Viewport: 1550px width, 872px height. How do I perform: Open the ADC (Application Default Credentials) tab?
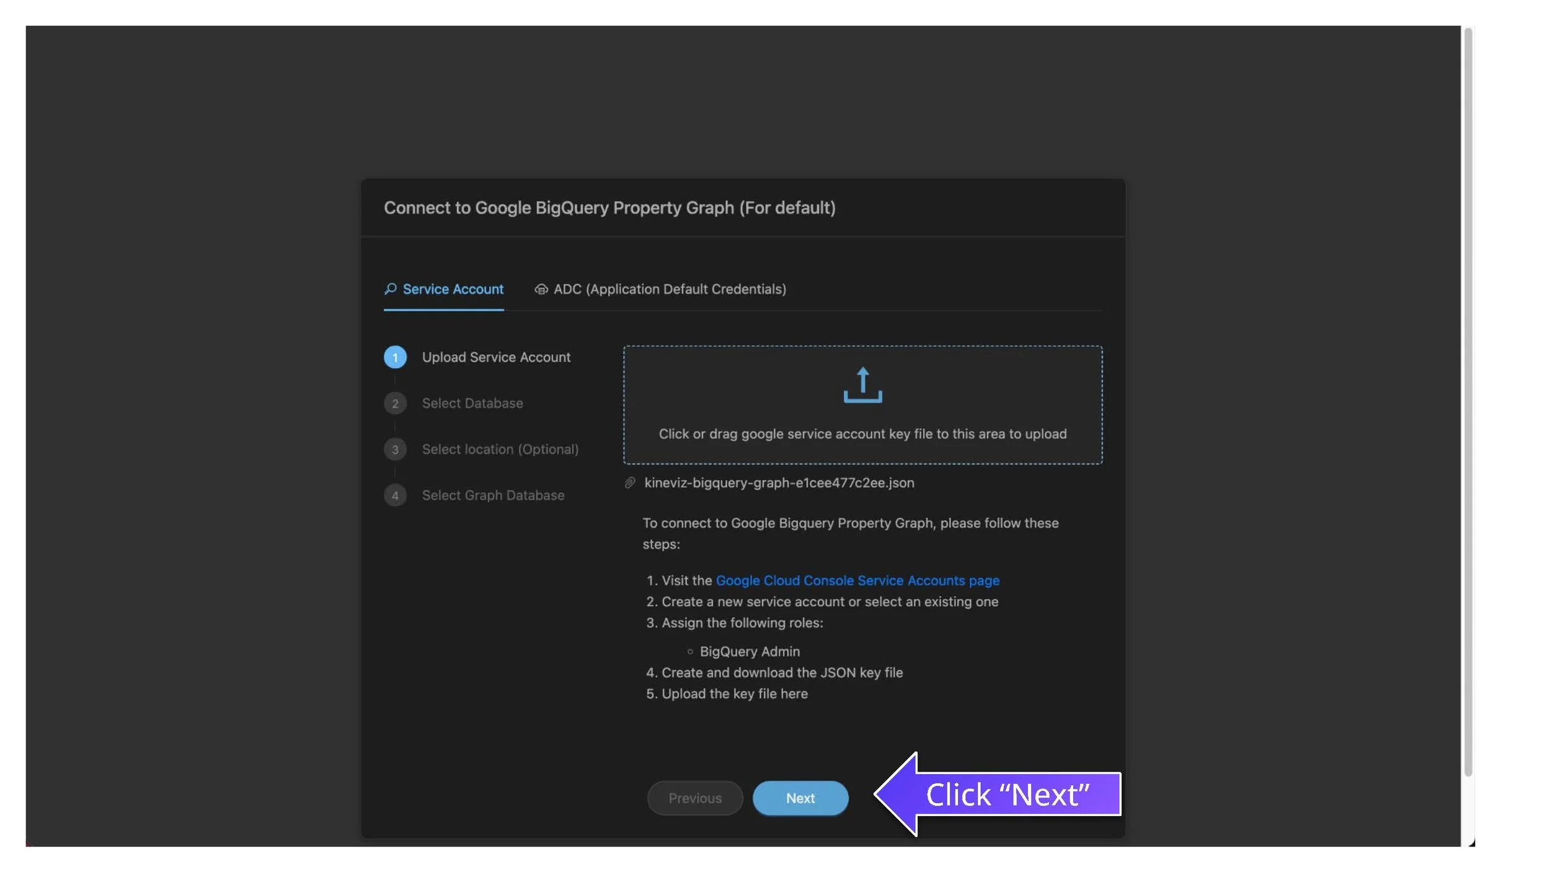pyautogui.click(x=669, y=289)
